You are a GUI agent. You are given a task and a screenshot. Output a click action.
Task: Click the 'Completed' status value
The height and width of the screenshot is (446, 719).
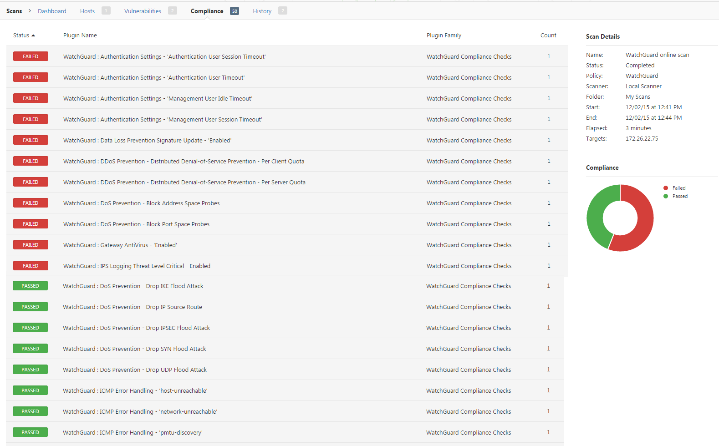[x=640, y=65]
